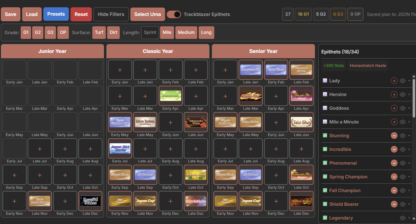
Task: Toggle the Medium length filter
Action: click(x=186, y=32)
